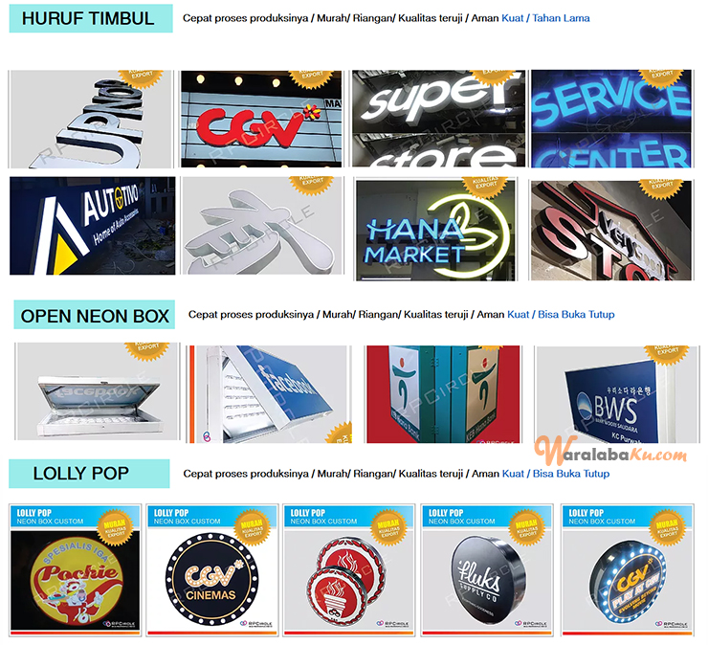This screenshot has width=708, height=645.
Task: Click the WaralabaKu.com watermark logo
Action: [x=610, y=452]
